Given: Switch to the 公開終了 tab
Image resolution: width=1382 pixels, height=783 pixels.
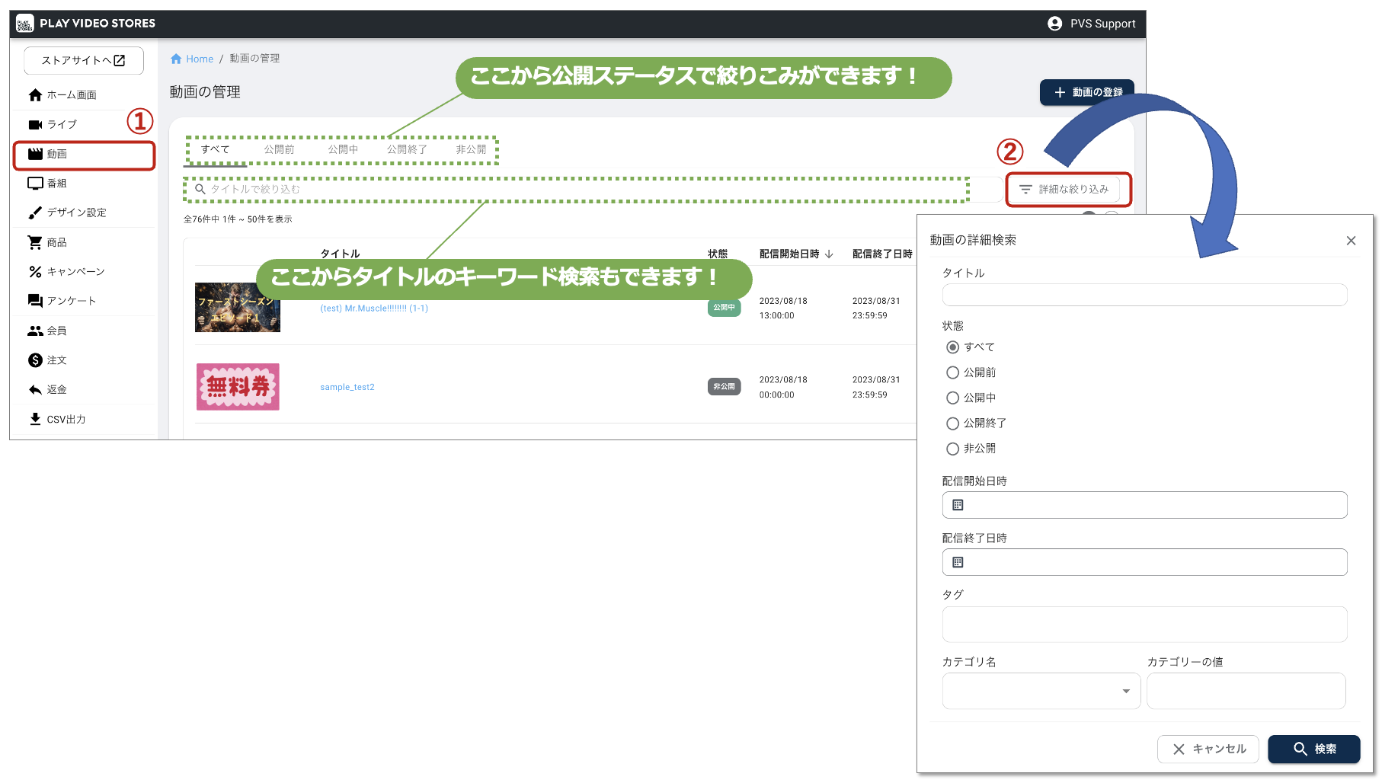Looking at the screenshot, I should pyautogui.click(x=406, y=149).
